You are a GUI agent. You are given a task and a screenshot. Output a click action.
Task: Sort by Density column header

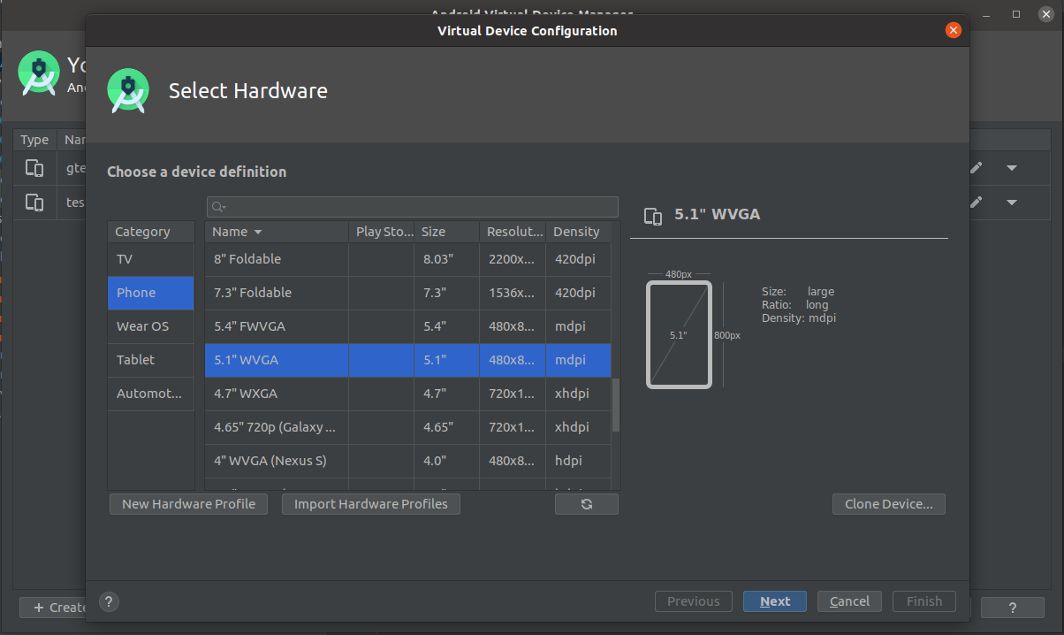coord(579,232)
